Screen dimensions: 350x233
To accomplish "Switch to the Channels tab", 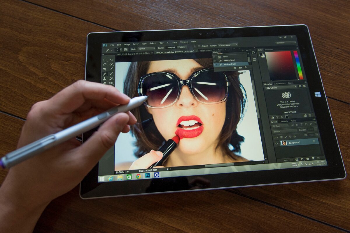I will (x=284, y=121).
